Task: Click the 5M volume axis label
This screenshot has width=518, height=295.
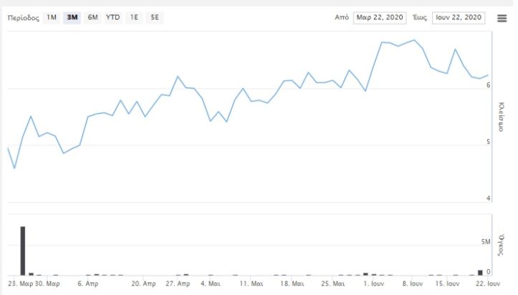Action: [486, 243]
